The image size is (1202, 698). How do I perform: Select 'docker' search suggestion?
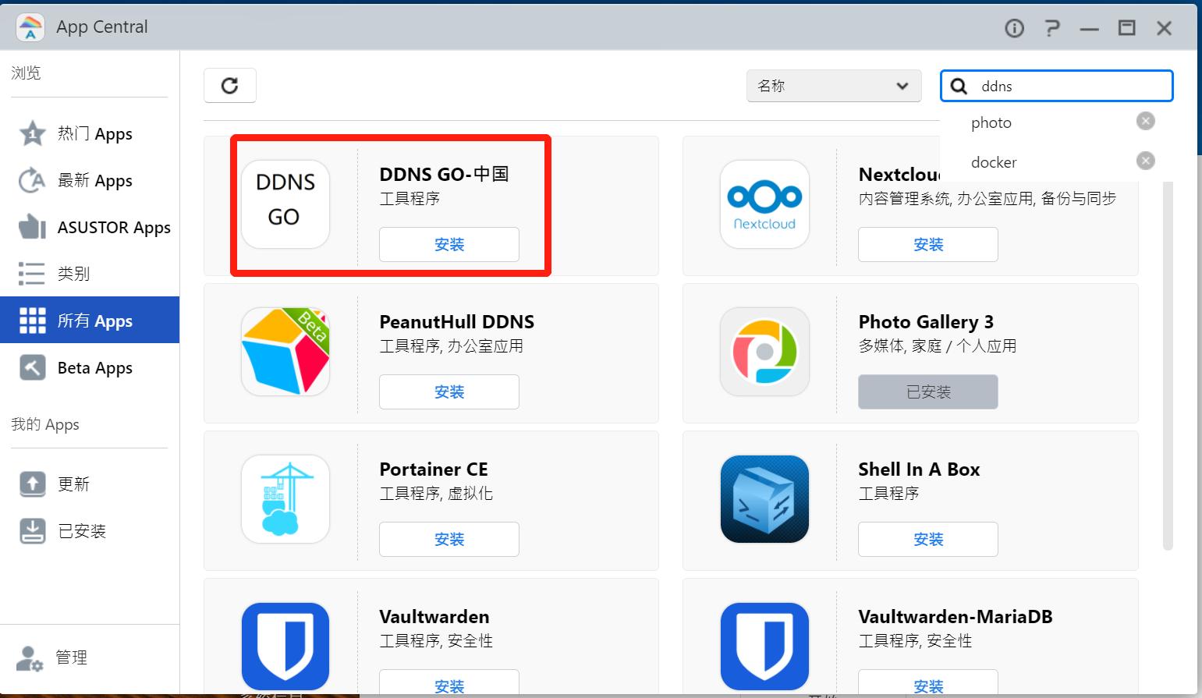pyautogui.click(x=994, y=162)
